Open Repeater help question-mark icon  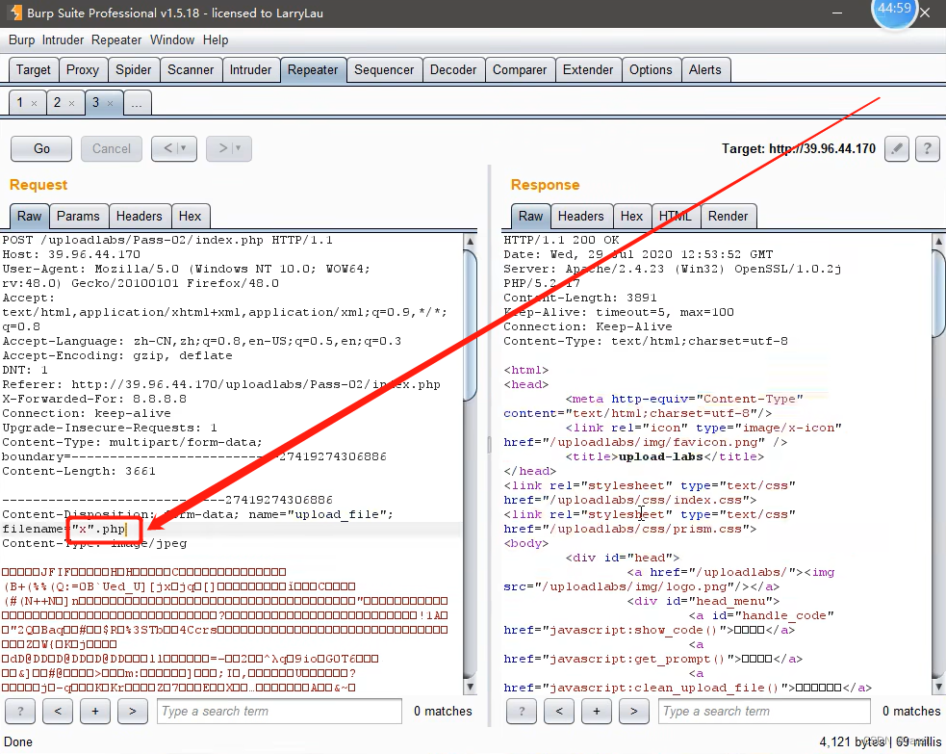click(928, 148)
